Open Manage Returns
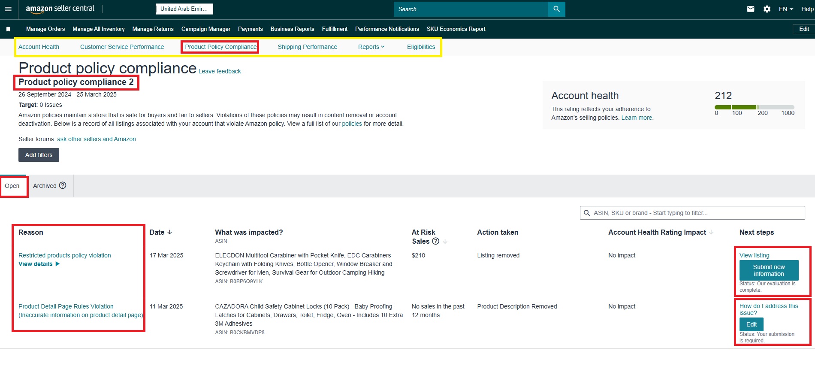The height and width of the screenshot is (369, 815). point(153,29)
